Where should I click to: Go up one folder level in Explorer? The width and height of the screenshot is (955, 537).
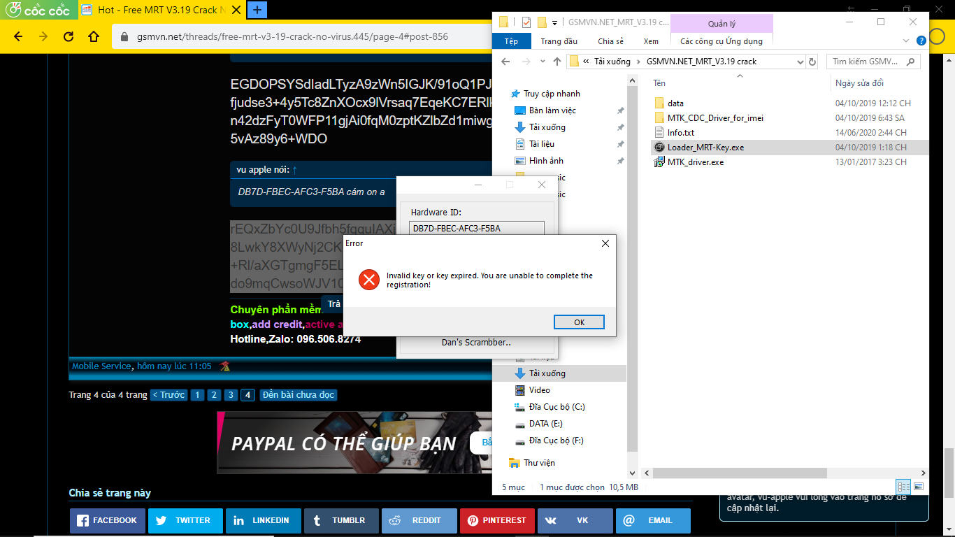click(557, 62)
